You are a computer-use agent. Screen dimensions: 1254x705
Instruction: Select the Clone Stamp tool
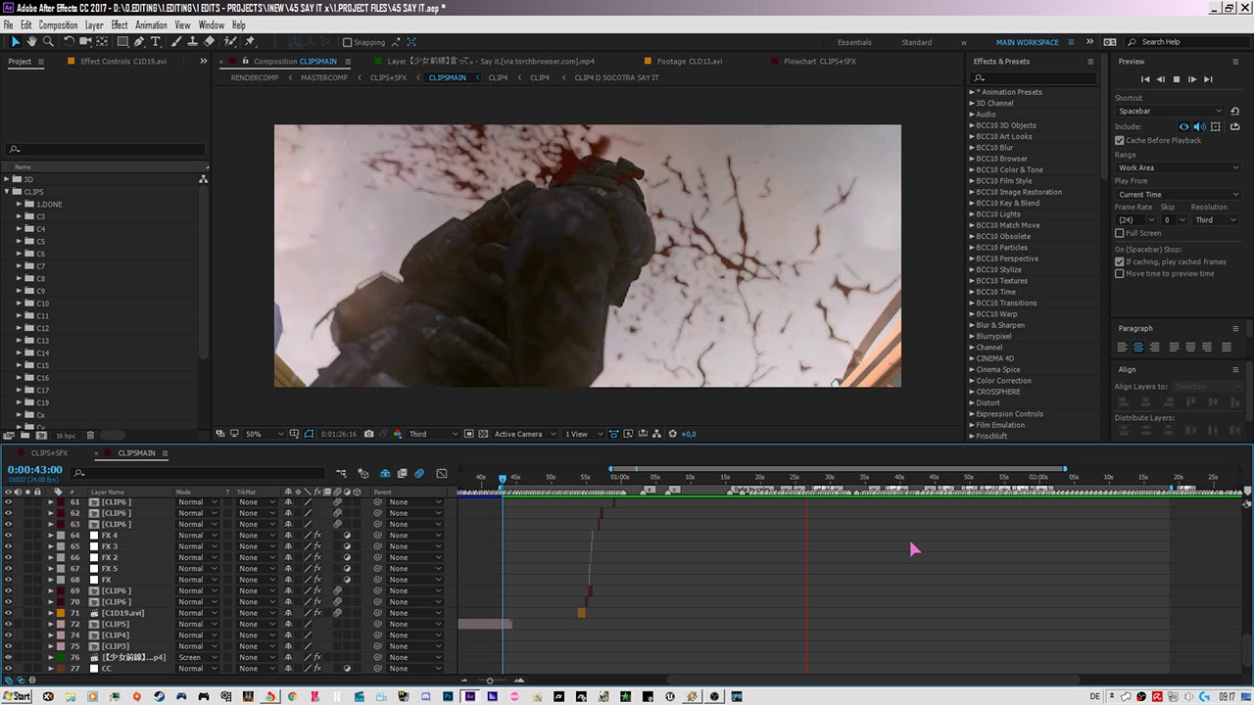(x=192, y=42)
